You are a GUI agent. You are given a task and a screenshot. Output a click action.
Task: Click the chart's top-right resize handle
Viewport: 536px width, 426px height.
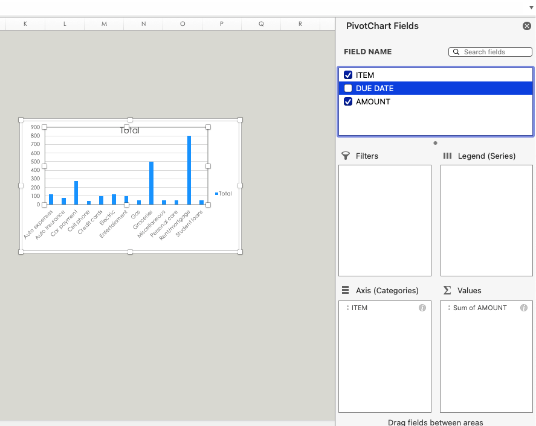pos(240,120)
